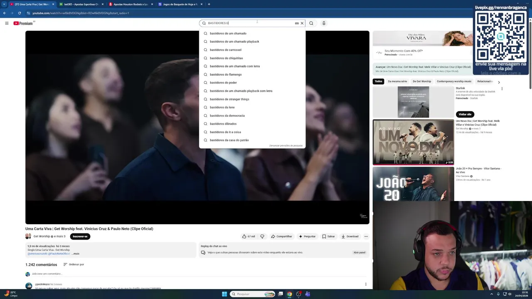Open Um Novo Dia video thumbnail

(413, 142)
